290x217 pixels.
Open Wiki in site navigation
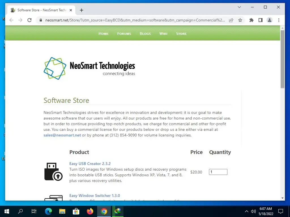(x=163, y=34)
